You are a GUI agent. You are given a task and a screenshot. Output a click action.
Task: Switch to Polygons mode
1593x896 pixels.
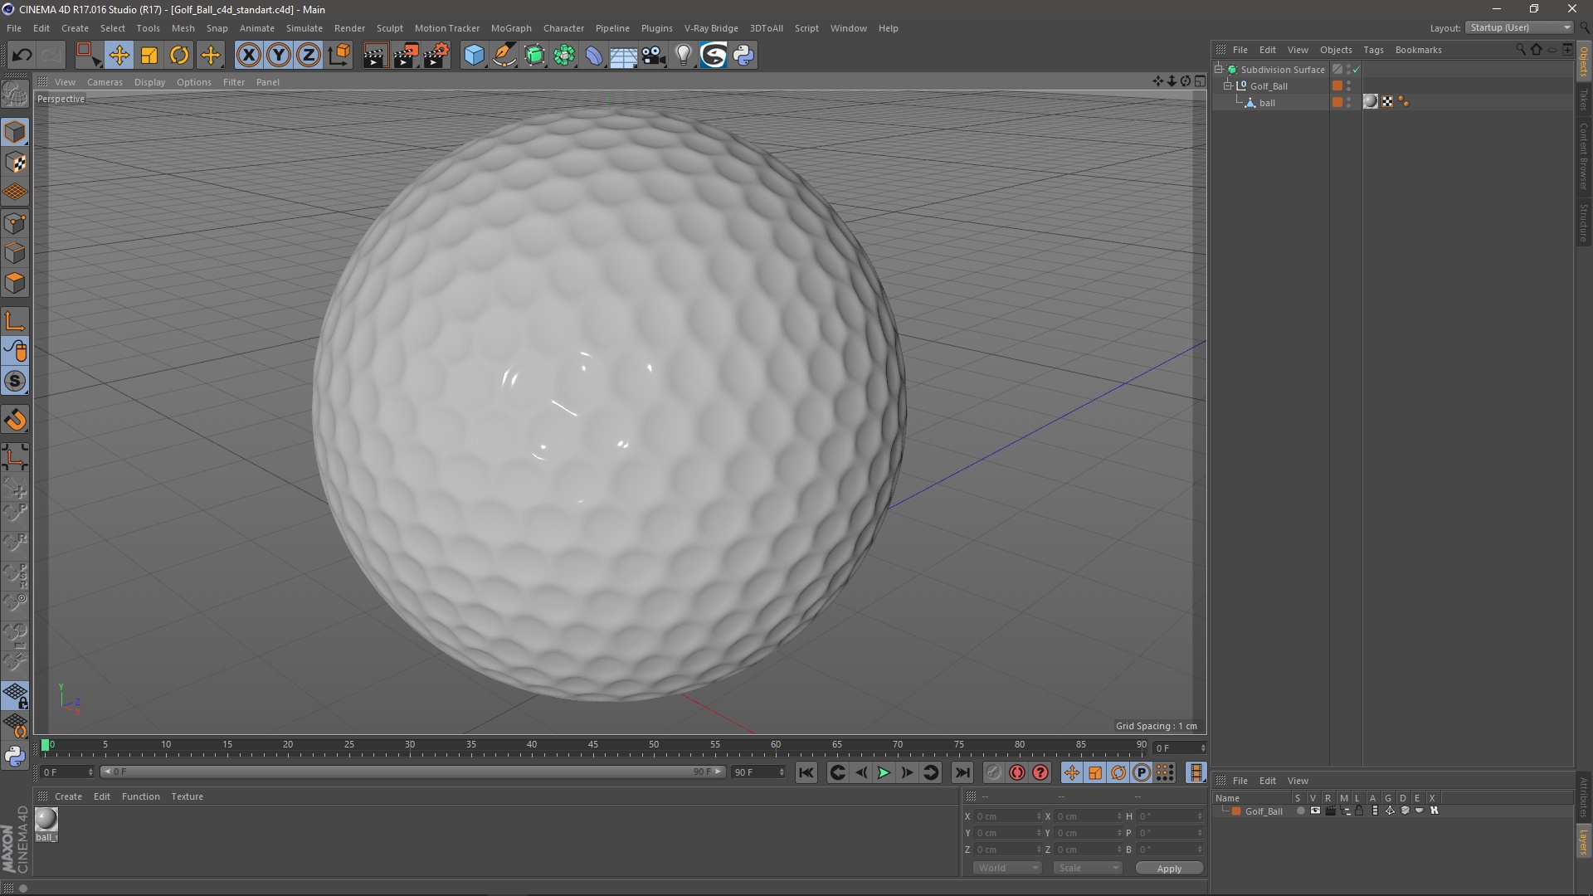click(15, 283)
